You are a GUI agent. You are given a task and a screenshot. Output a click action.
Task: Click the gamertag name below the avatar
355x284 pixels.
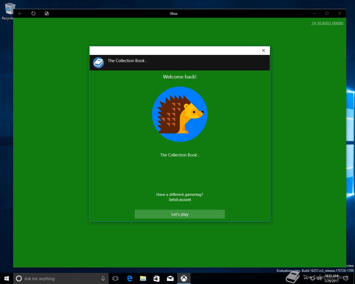pos(180,155)
